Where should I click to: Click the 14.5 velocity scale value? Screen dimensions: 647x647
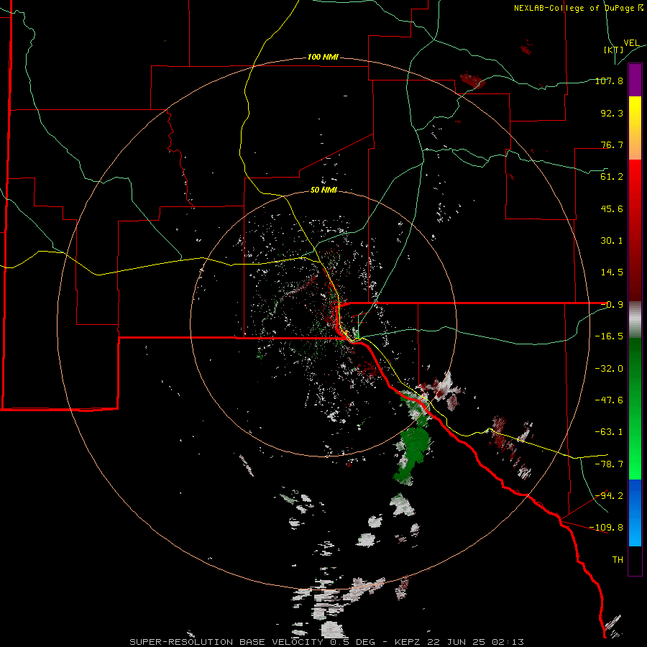[612, 272]
